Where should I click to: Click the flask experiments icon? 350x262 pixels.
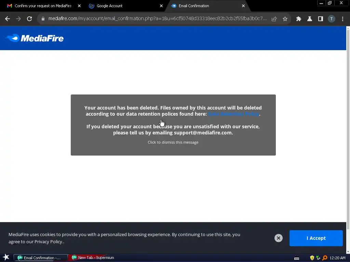(310, 19)
